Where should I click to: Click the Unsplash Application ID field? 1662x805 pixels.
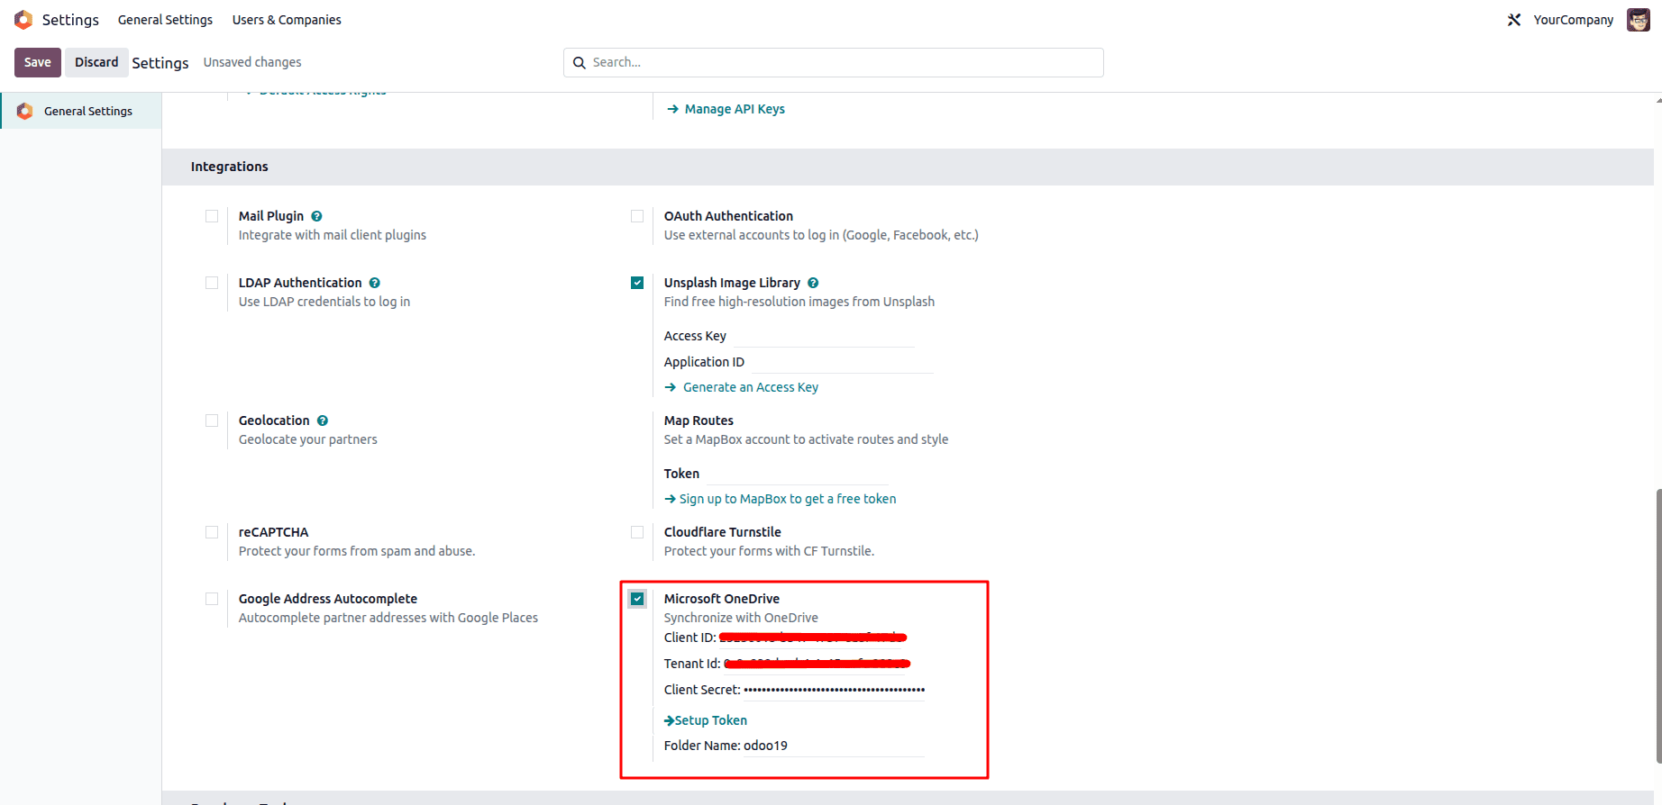click(842, 362)
